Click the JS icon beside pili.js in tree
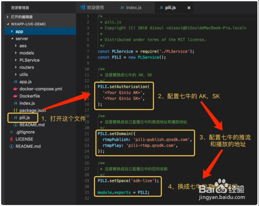Image resolution: width=259 pixels, height=206 pixels. tap(16, 118)
